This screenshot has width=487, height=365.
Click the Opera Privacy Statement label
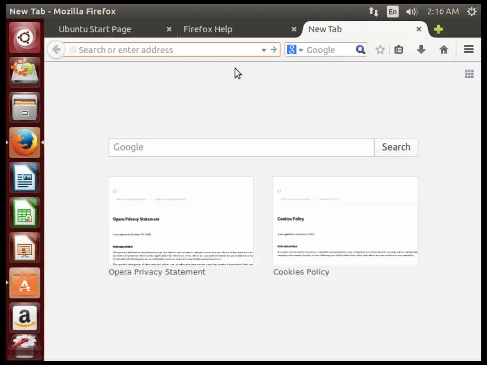point(157,272)
